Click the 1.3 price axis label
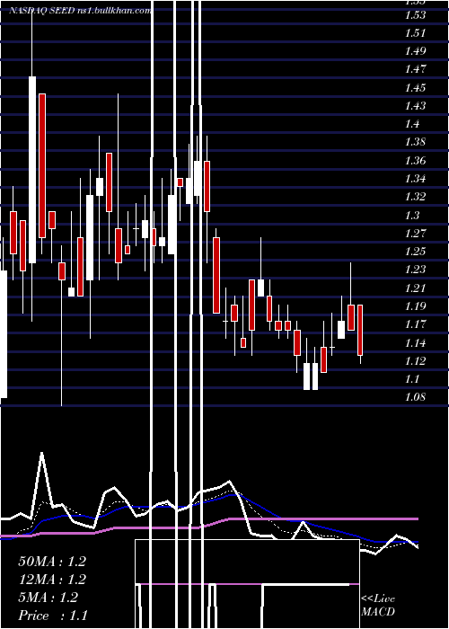The image size is (449, 629). click(x=412, y=216)
